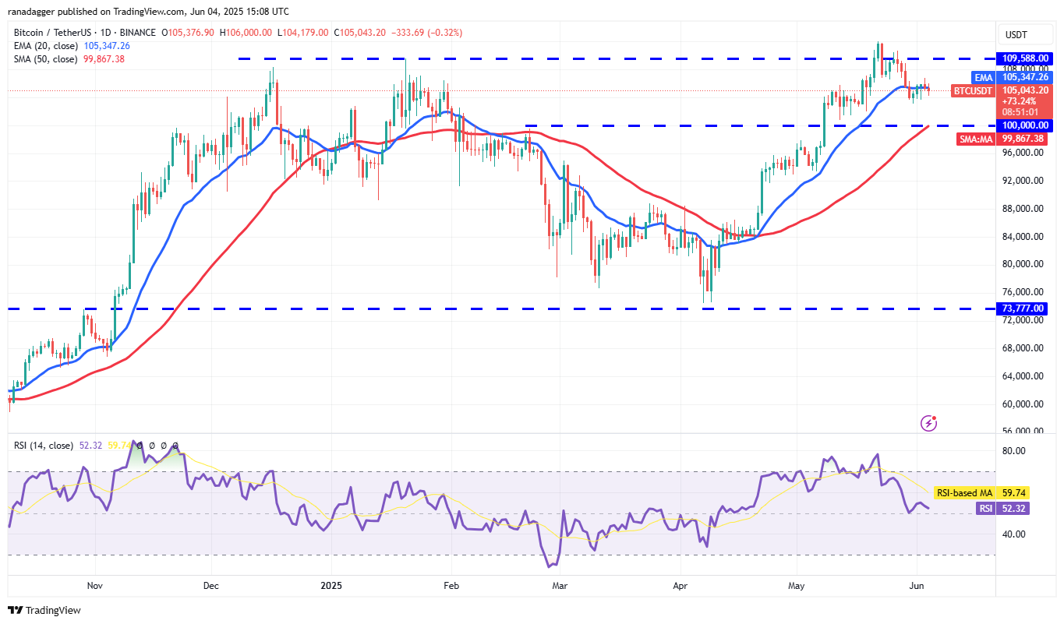Click the 100,000.00 support level label

[x=1025, y=125]
